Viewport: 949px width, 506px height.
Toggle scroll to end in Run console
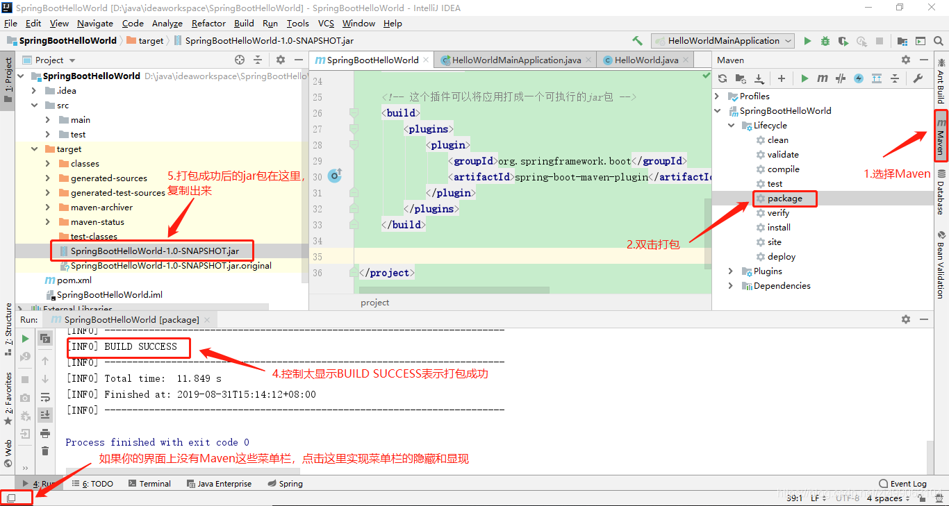pyautogui.click(x=45, y=414)
